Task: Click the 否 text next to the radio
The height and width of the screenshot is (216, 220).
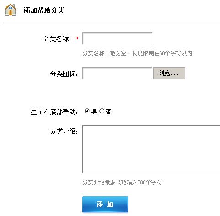Action: tap(108, 112)
